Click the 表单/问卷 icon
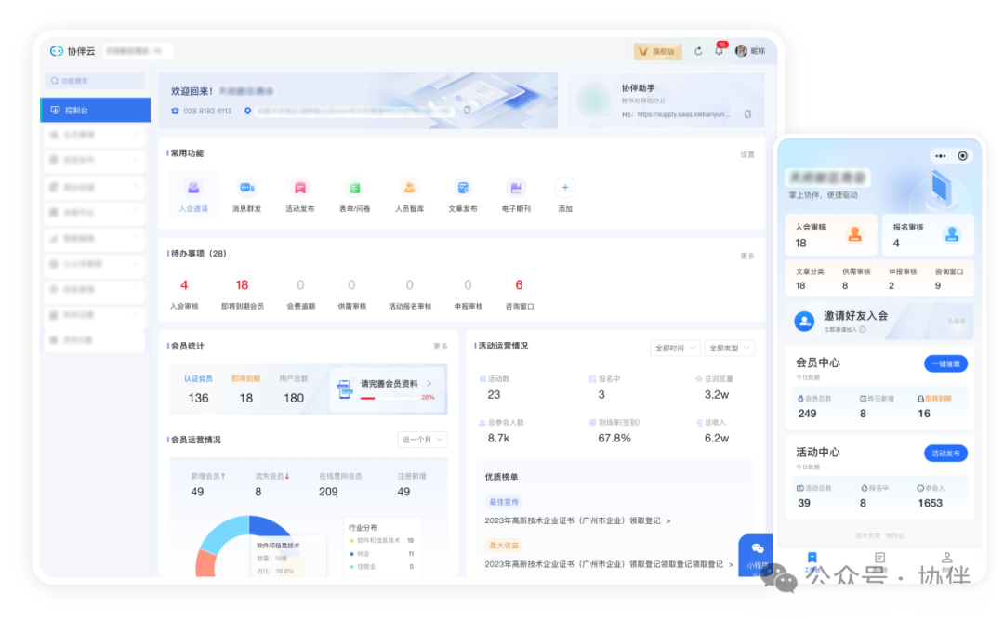Image resolution: width=1004 pixels, height=619 pixels. tap(355, 189)
